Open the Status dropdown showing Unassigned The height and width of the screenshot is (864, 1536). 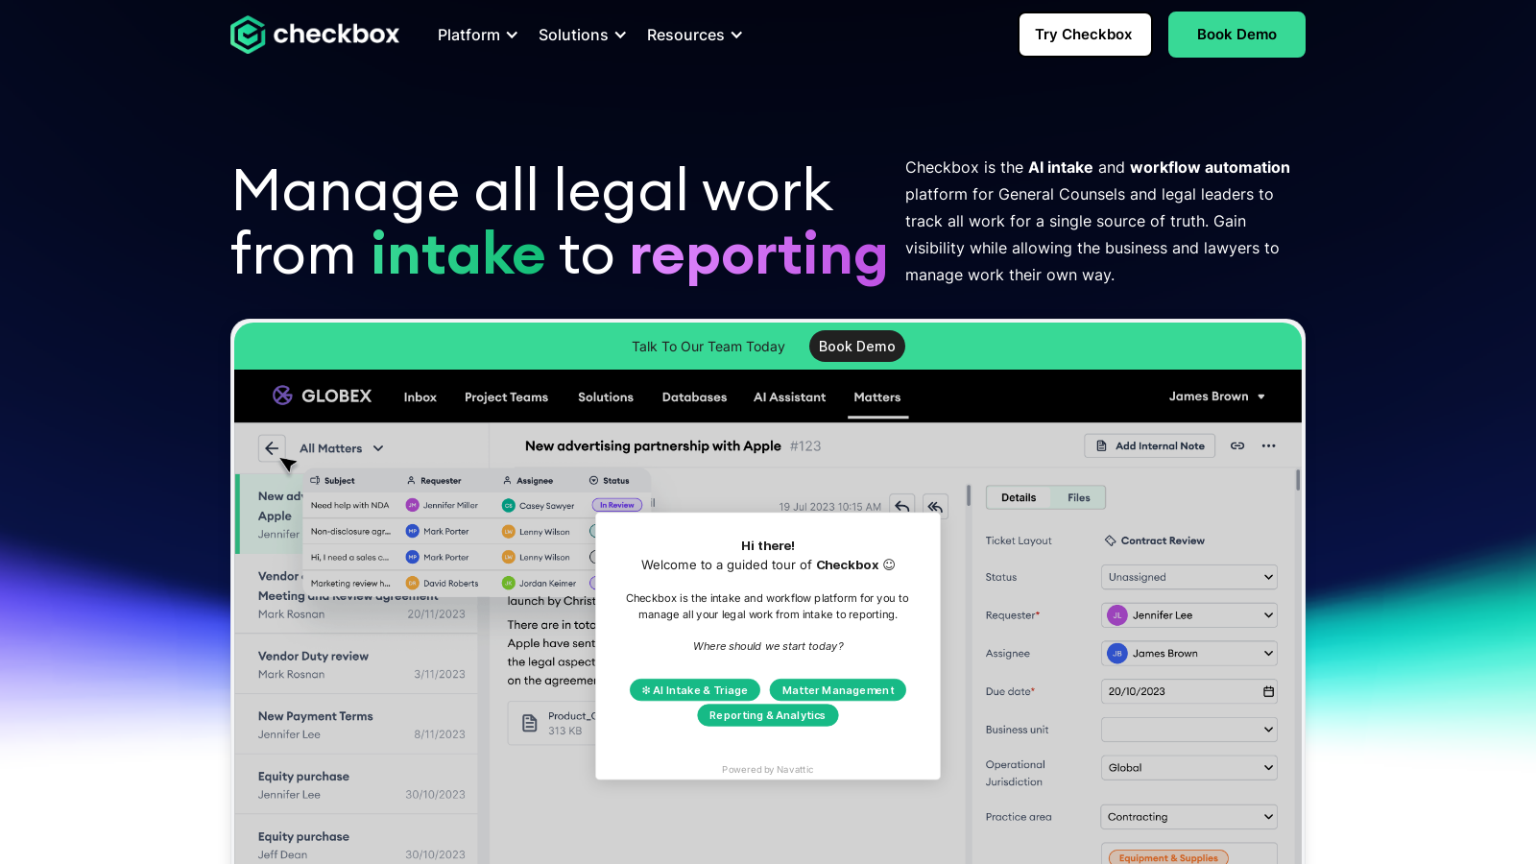[1188, 577]
